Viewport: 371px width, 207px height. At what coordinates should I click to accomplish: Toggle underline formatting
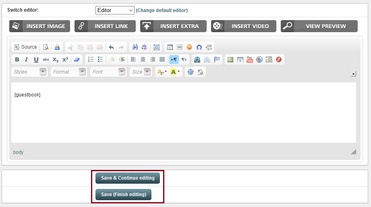click(x=36, y=59)
